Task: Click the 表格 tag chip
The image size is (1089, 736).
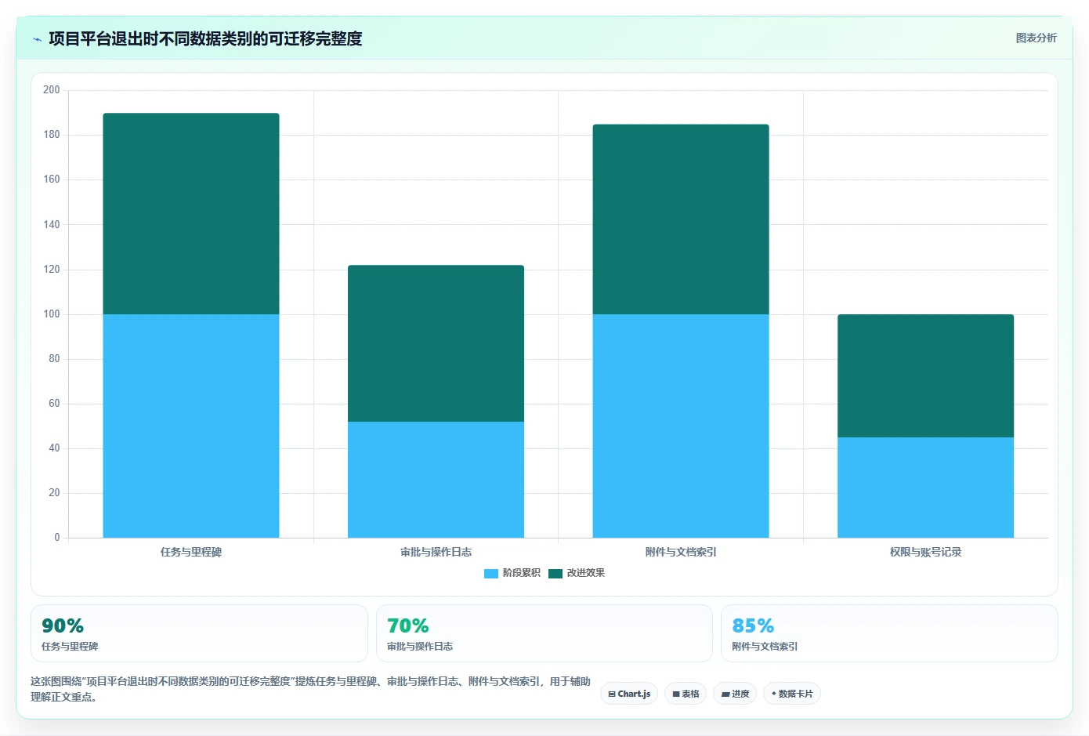Action: (x=686, y=694)
